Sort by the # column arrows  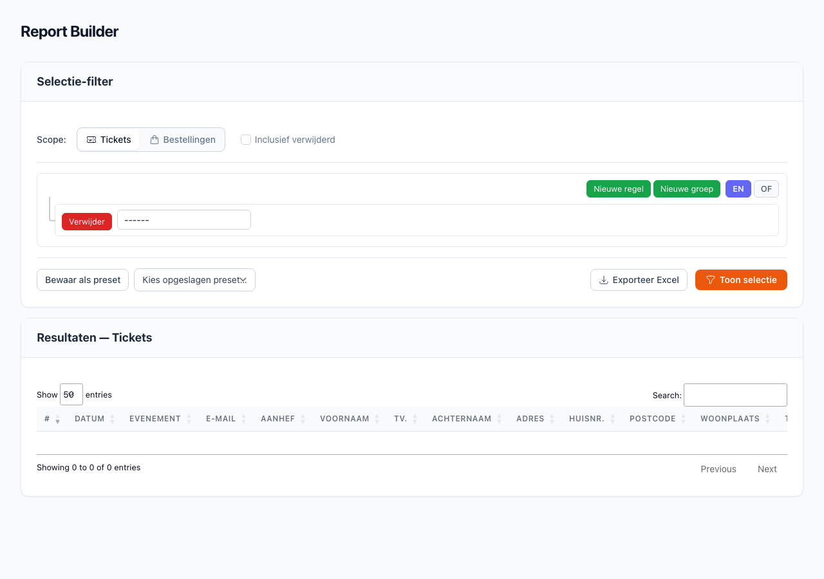57,419
